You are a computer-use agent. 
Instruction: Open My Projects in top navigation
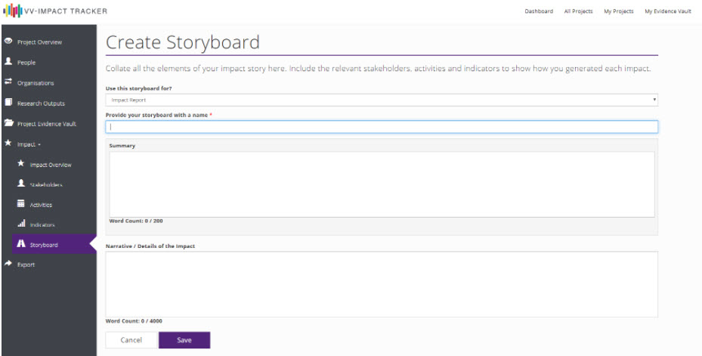tap(619, 11)
